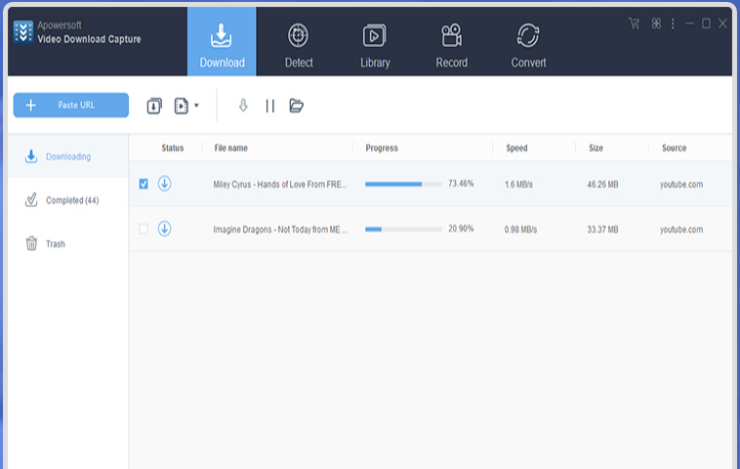Click the Speed column header
740x469 pixels.
click(x=516, y=148)
